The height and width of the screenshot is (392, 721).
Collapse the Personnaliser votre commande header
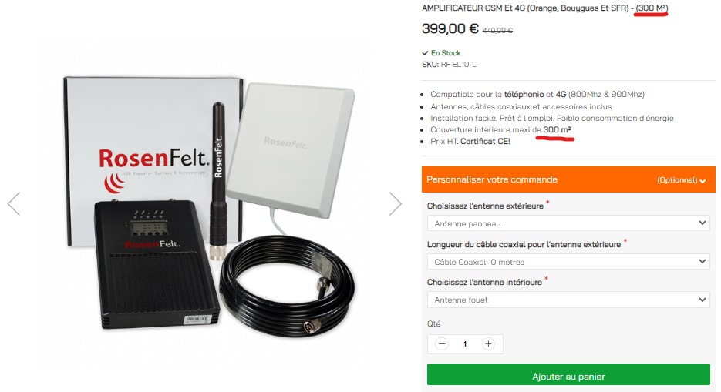point(568,179)
